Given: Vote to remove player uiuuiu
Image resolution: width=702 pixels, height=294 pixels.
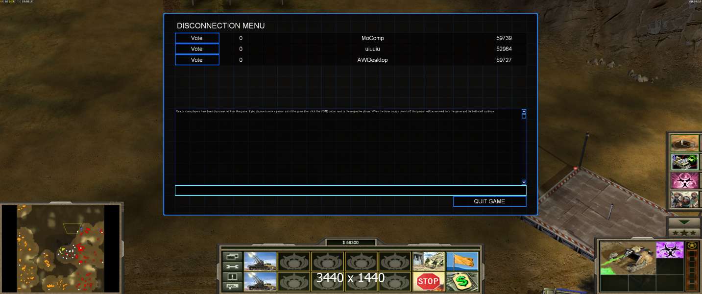Looking at the screenshot, I should click(x=197, y=49).
